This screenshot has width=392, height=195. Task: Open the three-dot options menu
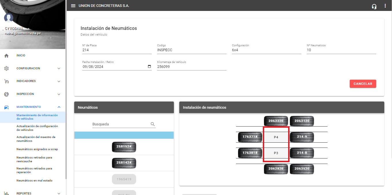[385, 6]
